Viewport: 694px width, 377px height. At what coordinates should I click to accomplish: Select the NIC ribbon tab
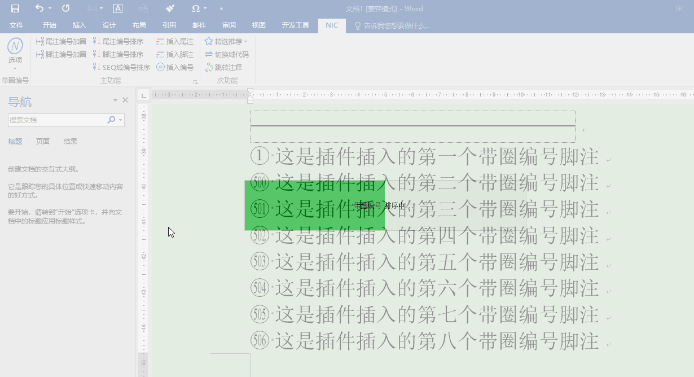tap(332, 25)
